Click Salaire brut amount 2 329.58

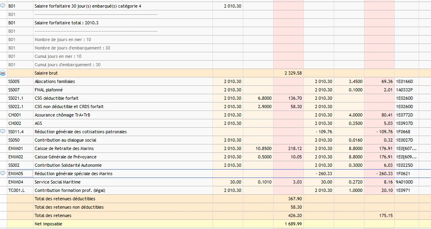(293, 73)
